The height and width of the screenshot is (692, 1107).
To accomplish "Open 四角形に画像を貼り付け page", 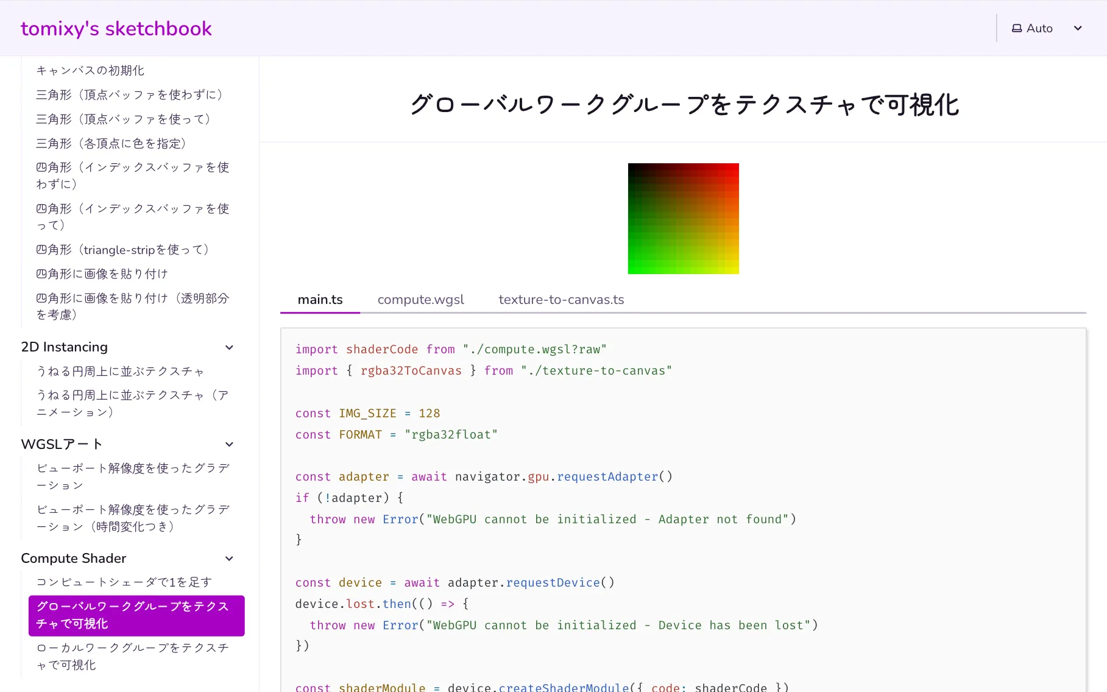I will tap(102, 274).
